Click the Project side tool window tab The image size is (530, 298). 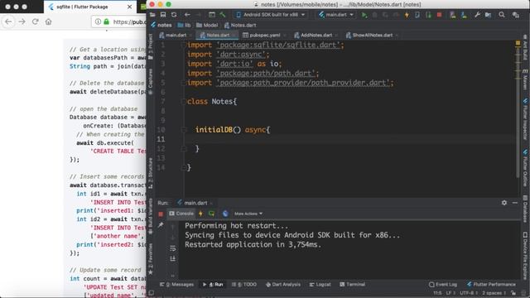(x=151, y=47)
